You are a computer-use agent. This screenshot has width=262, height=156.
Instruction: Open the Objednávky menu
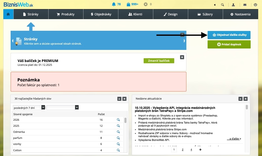pyautogui.click(x=101, y=14)
